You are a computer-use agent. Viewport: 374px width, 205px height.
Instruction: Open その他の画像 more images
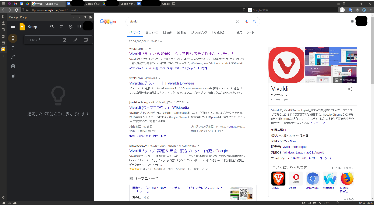pos(345,80)
